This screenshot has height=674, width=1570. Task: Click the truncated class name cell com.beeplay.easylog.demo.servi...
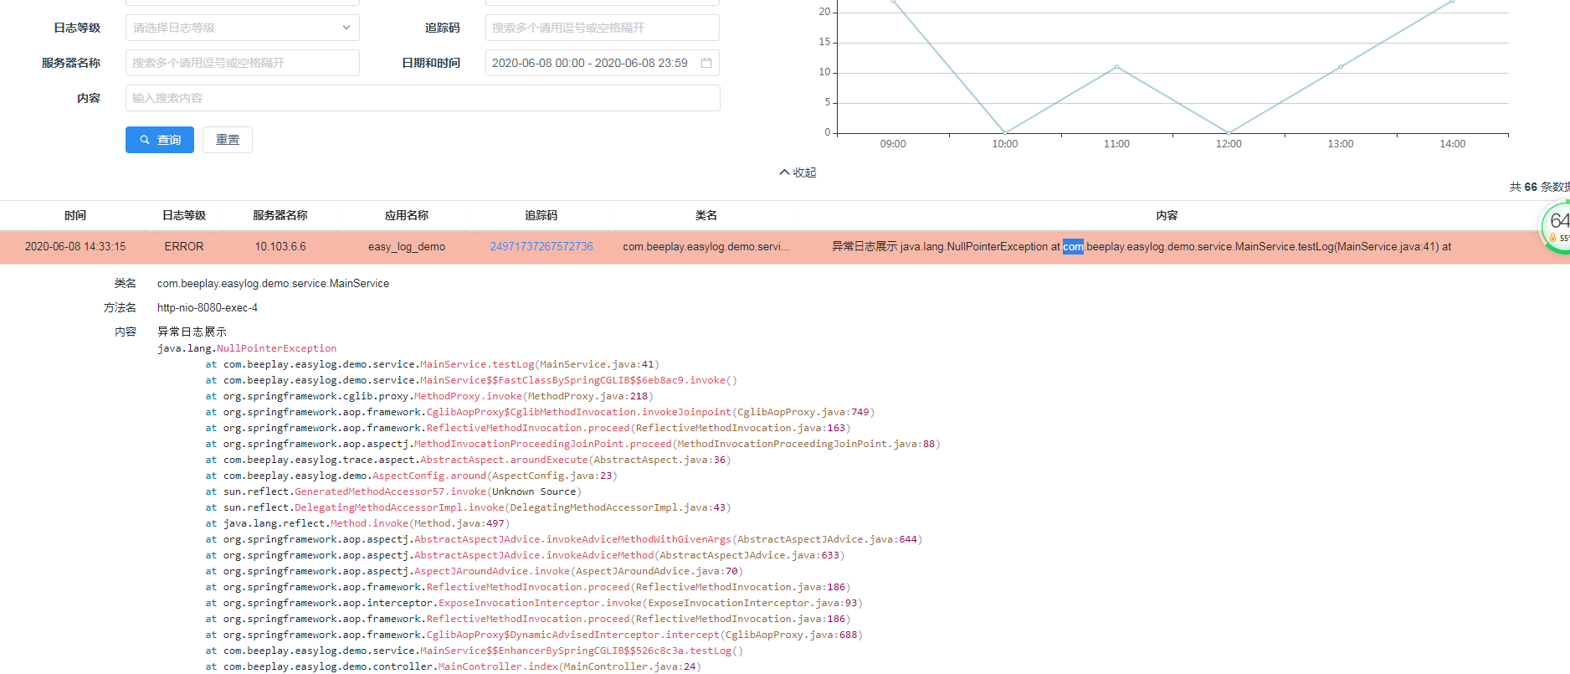(x=706, y=246)
